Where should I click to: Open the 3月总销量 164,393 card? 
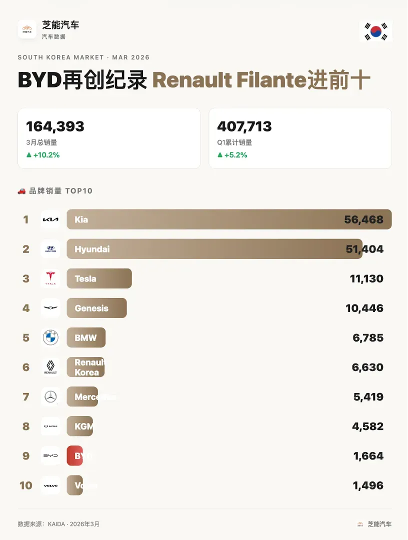coord(109,138)
